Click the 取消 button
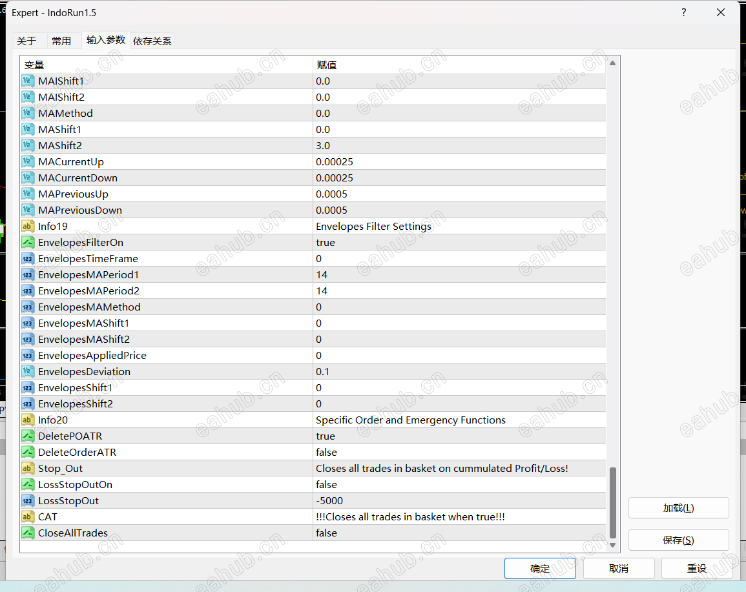The image size is (746, 592). tap(619, 569)
